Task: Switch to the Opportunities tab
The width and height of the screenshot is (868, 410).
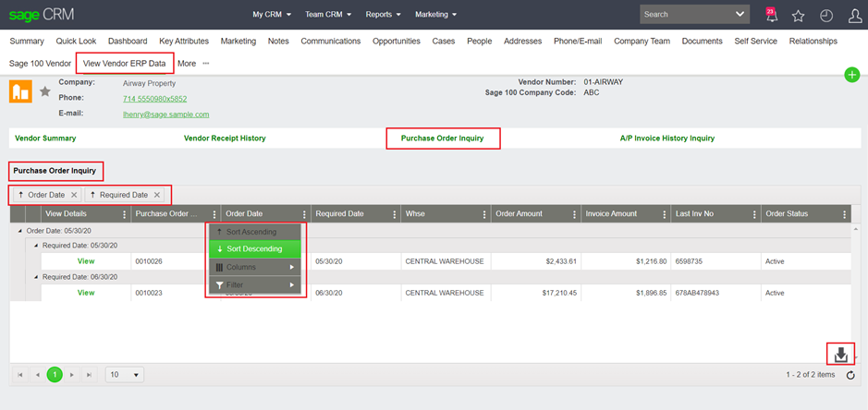Action: [x=397, y=41]
